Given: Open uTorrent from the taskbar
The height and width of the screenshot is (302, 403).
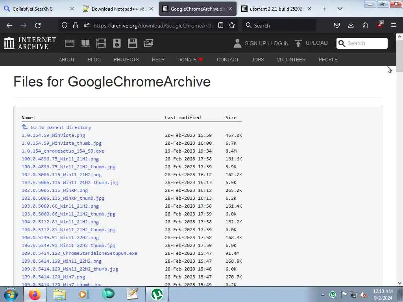Looking at the screenshot, I should 157,294.
